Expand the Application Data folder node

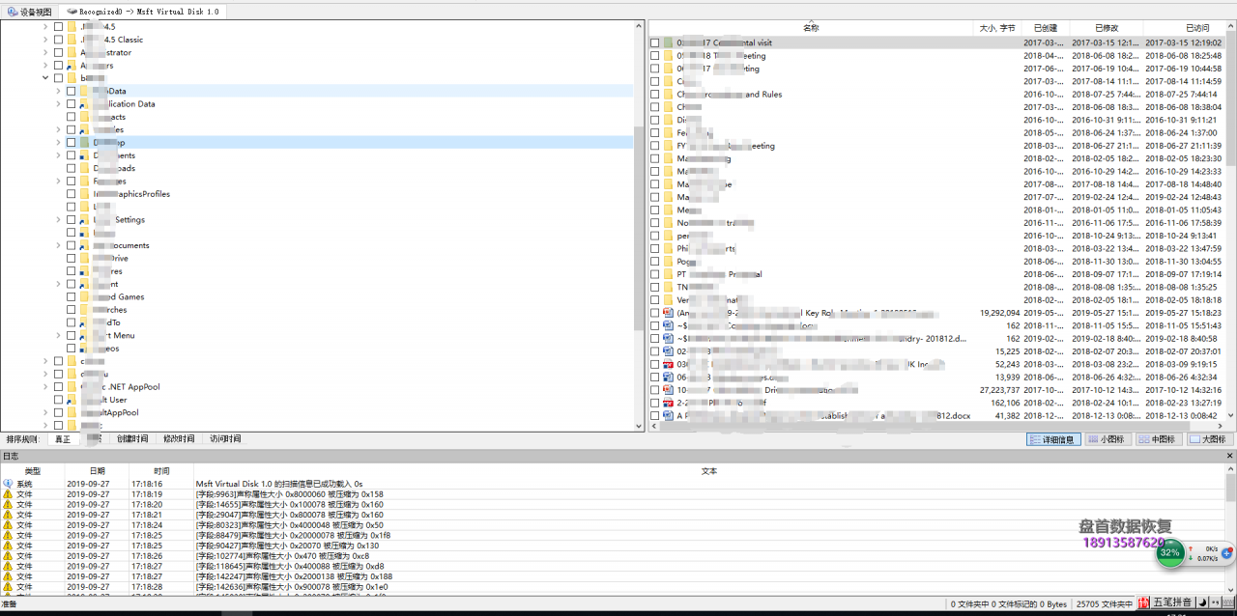pyautogui.click(x=58, y=104)
